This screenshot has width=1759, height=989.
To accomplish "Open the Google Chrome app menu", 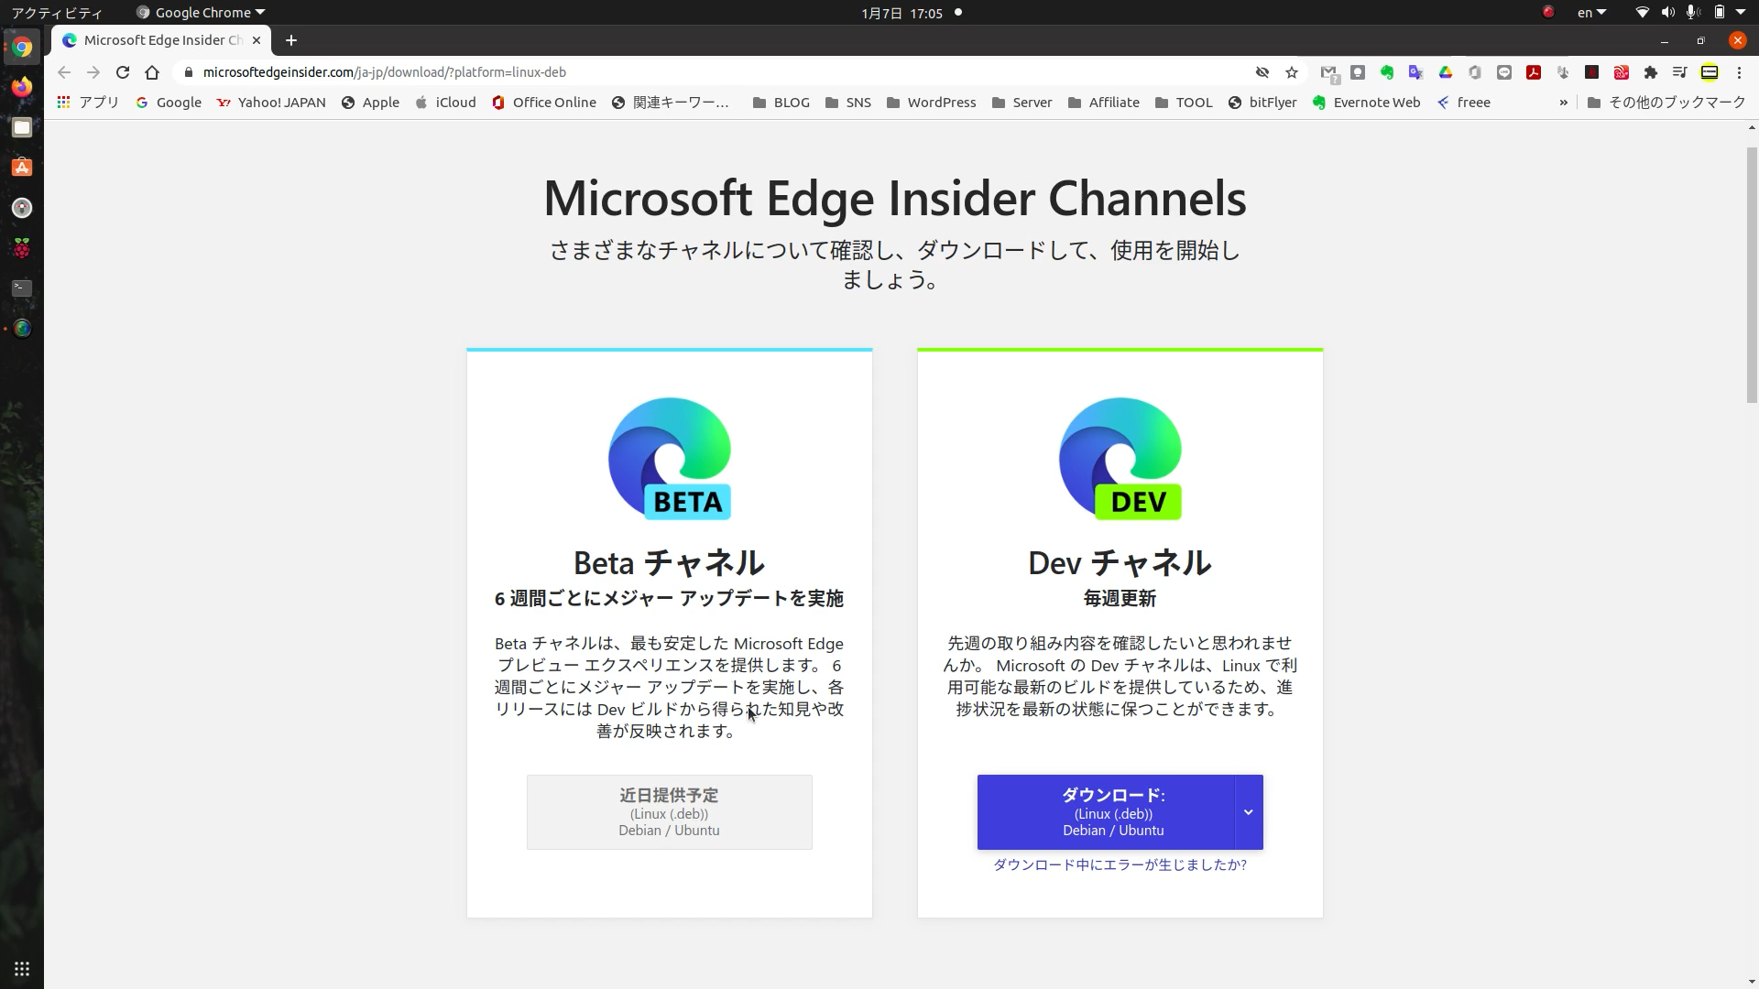I will [x=202, y=13].
